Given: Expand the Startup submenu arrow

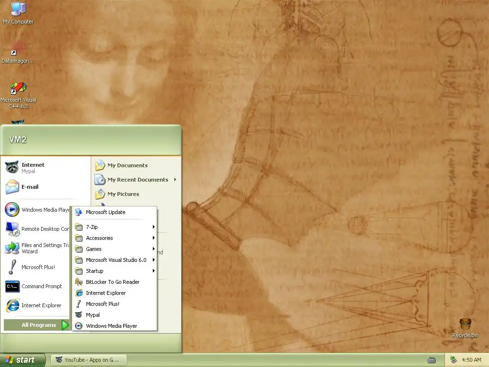Looking at the screenshot, I should (x=153, y=270).
